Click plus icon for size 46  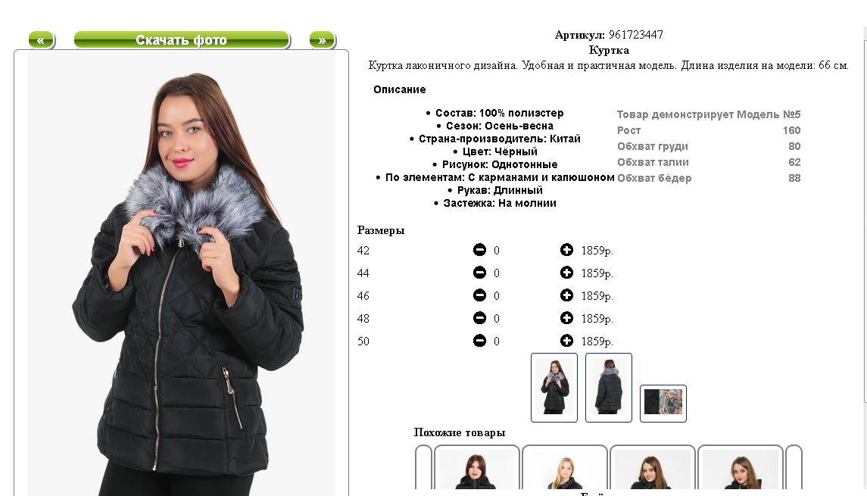pos(566,295)
